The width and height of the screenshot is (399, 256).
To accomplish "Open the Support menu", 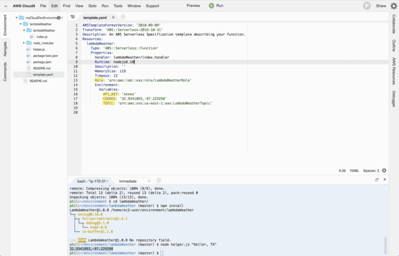I will (x=152, y=6).
